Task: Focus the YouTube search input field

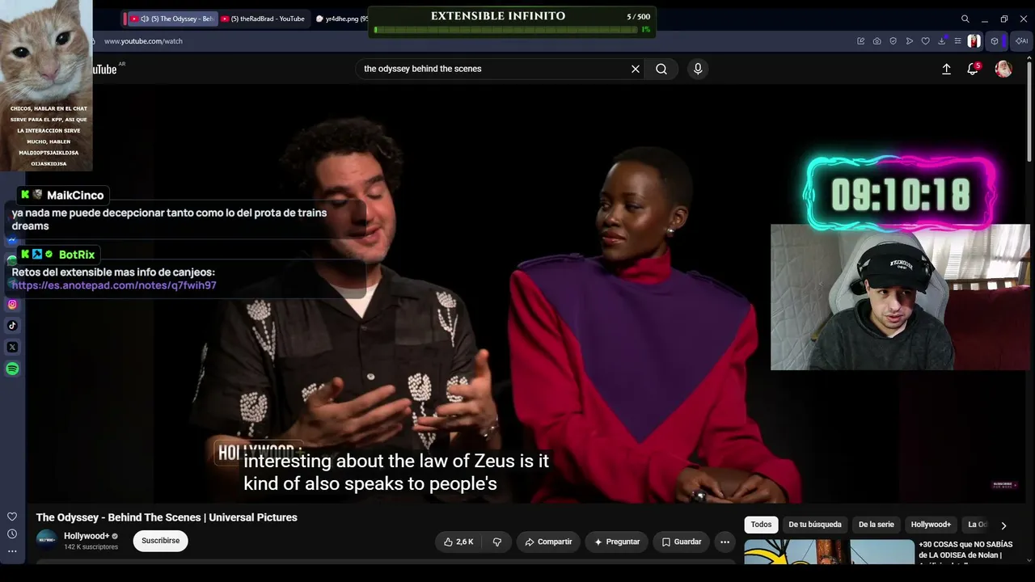Action: tap(493, 69)
